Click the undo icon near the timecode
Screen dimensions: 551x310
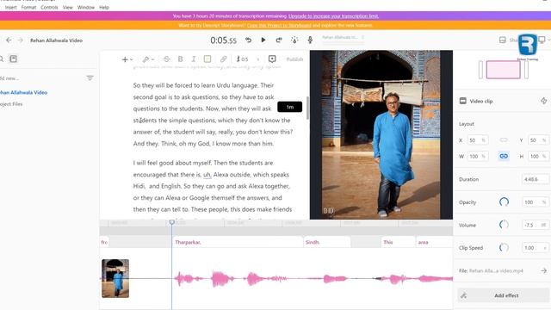[248, 40]
